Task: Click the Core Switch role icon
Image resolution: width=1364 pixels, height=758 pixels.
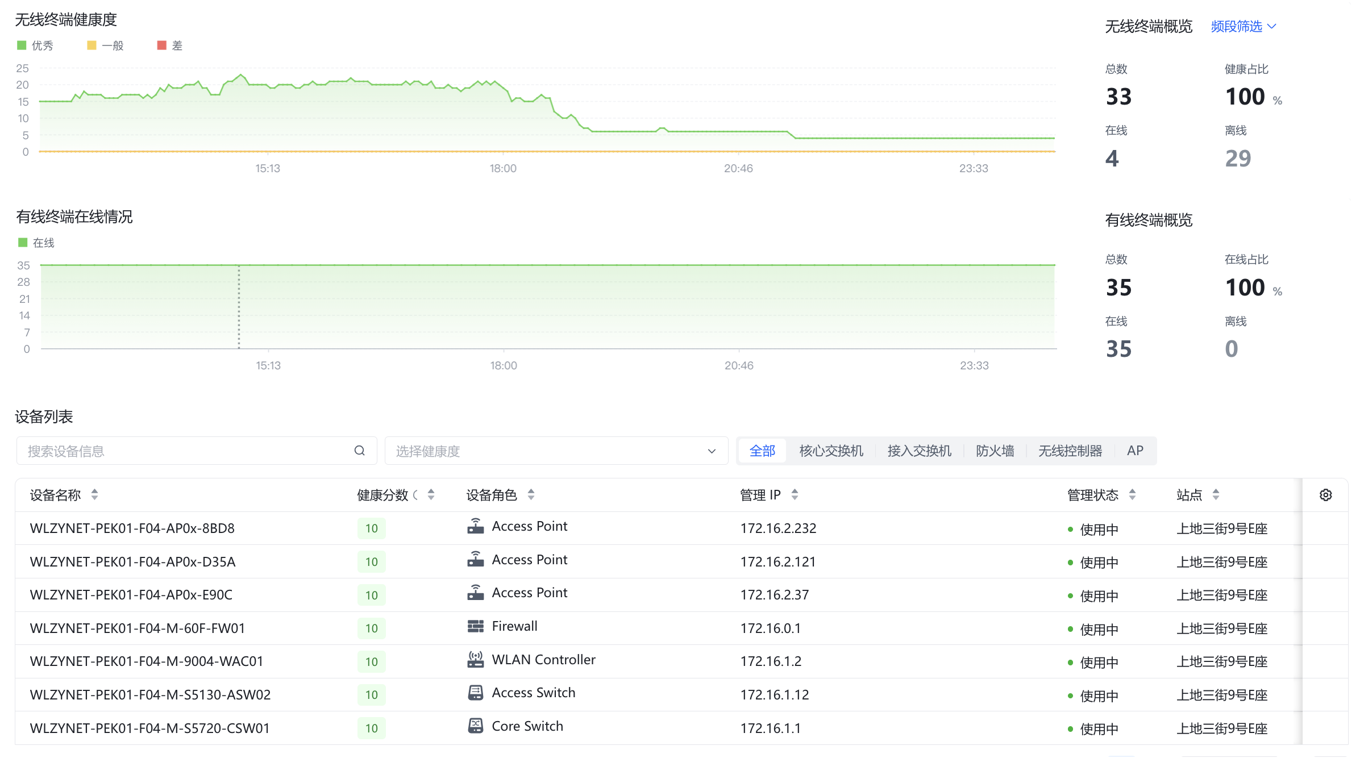Action: point(475,726)
